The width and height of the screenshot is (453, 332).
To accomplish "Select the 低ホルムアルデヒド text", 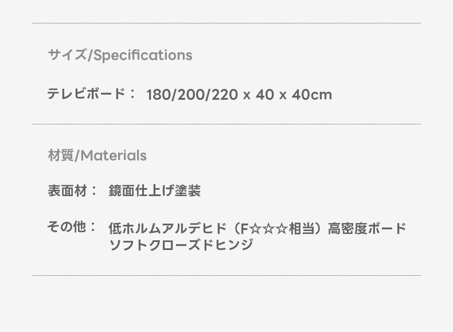I will point(167,229).
